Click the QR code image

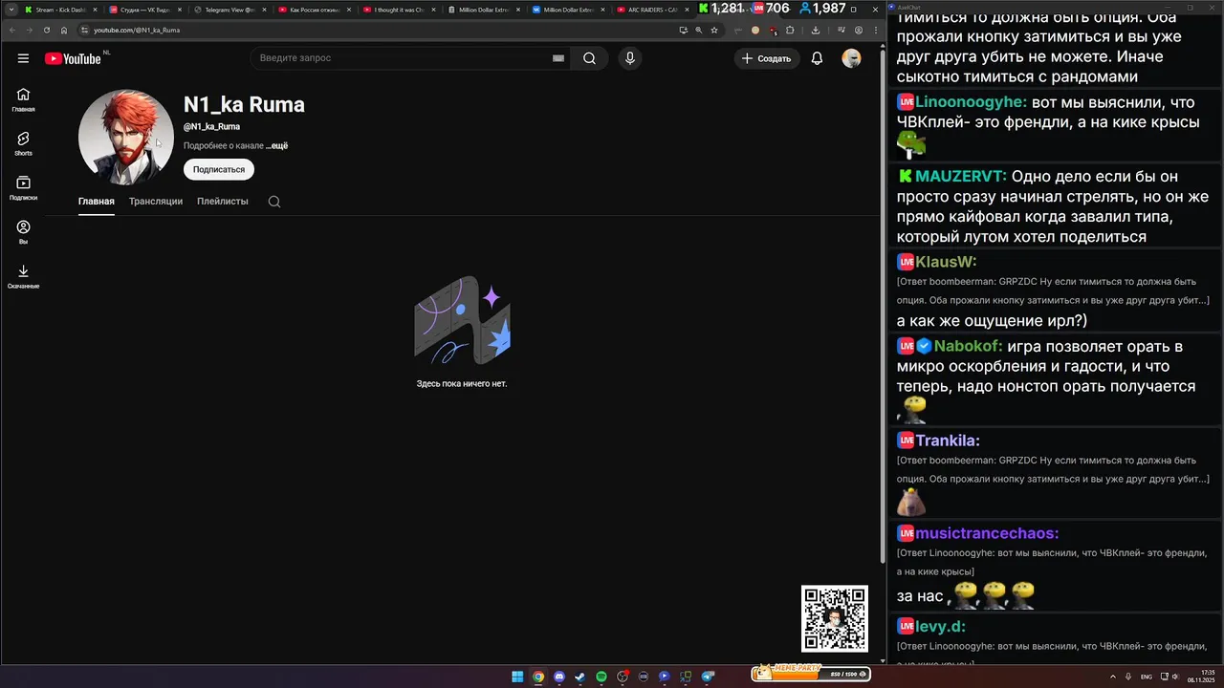point(835,618)
